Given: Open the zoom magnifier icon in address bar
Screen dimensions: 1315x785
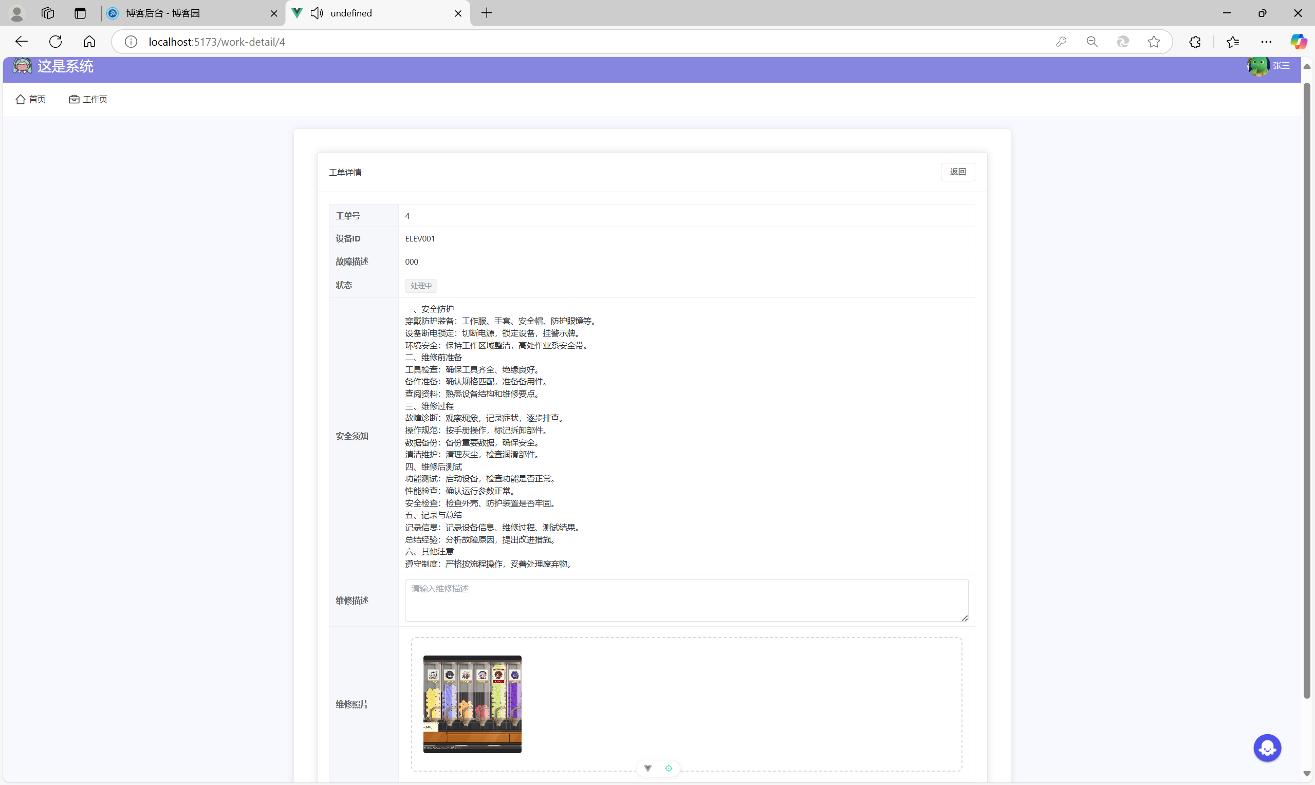Looking at the screenshot, I should point(1092,42).
